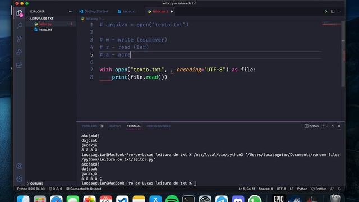
Task: Click the Prettier status bar item
Action: click(x=319, y=189)
